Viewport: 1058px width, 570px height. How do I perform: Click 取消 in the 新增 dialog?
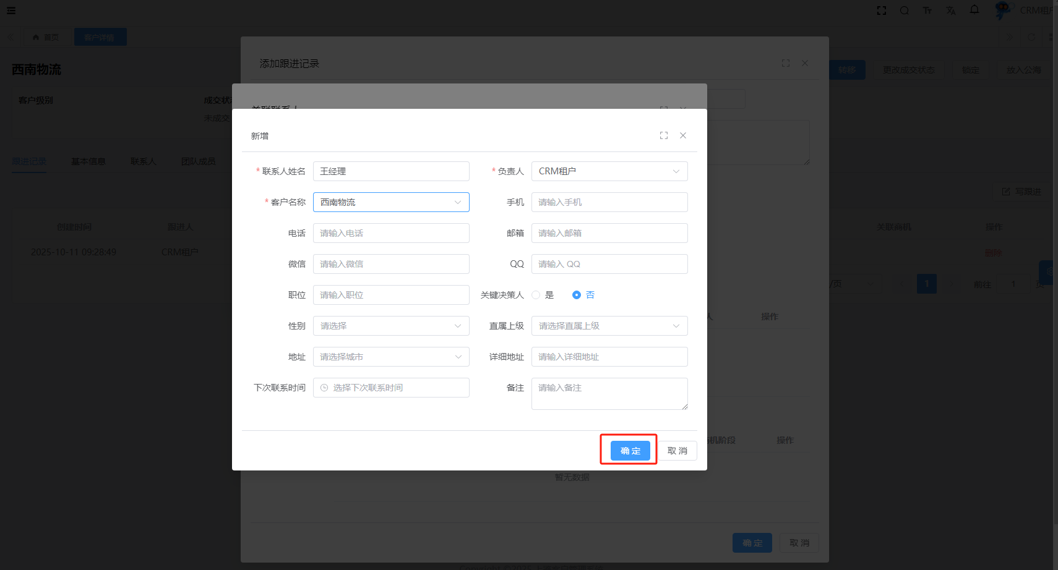[x=677, y=451]
